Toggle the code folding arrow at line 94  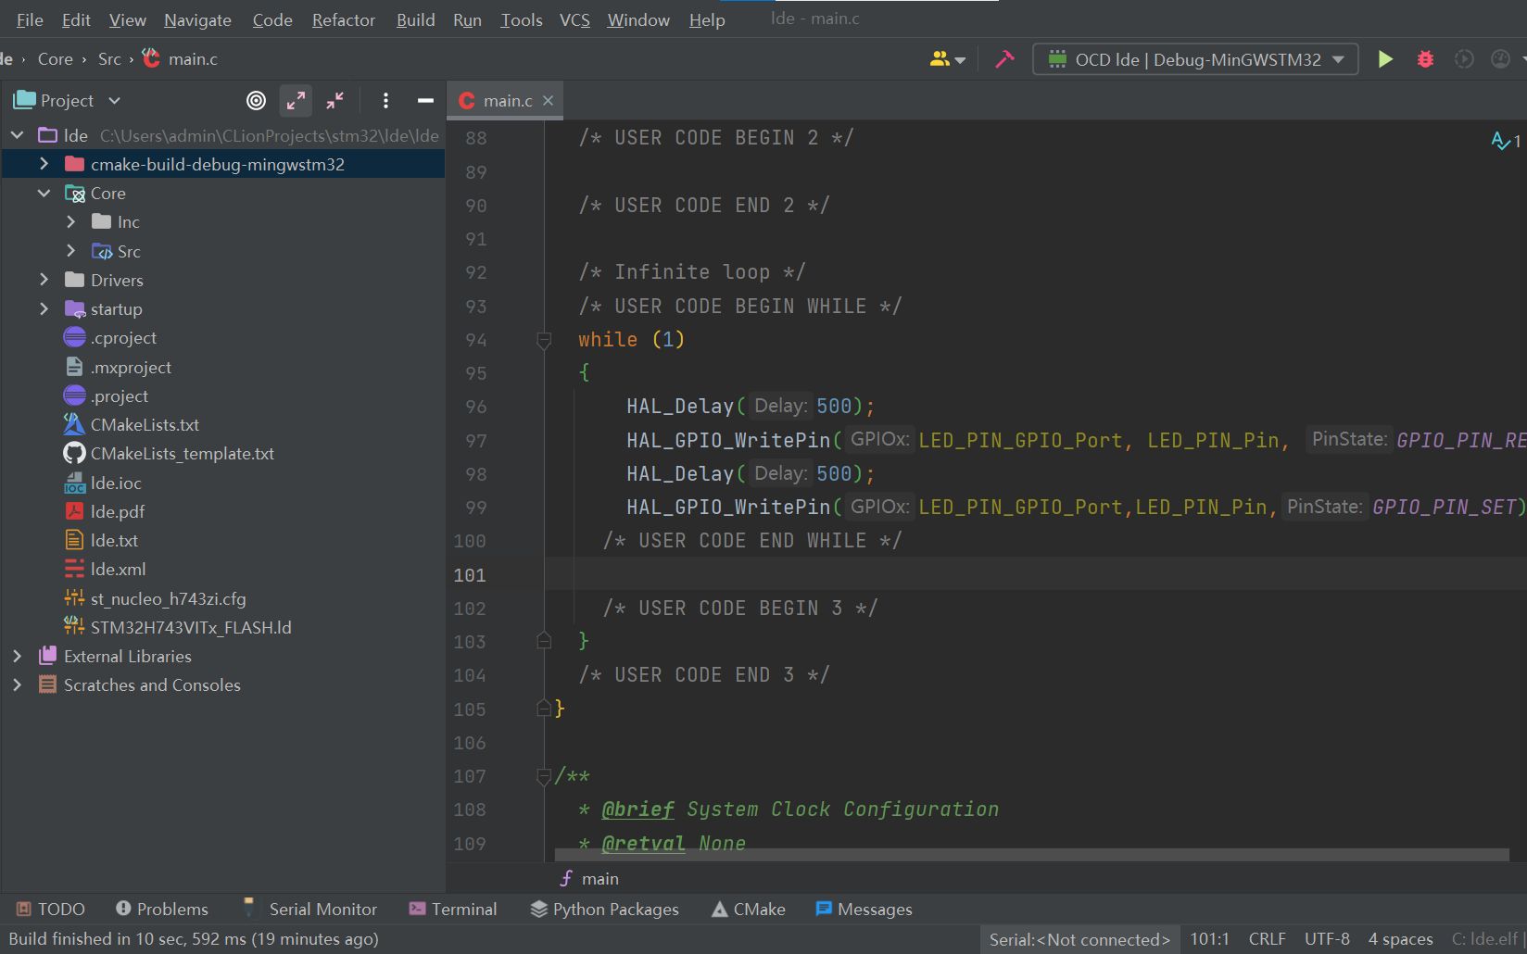point(544,340)
